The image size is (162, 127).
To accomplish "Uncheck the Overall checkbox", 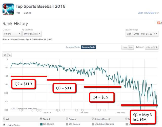I will (x=41, y=119).
